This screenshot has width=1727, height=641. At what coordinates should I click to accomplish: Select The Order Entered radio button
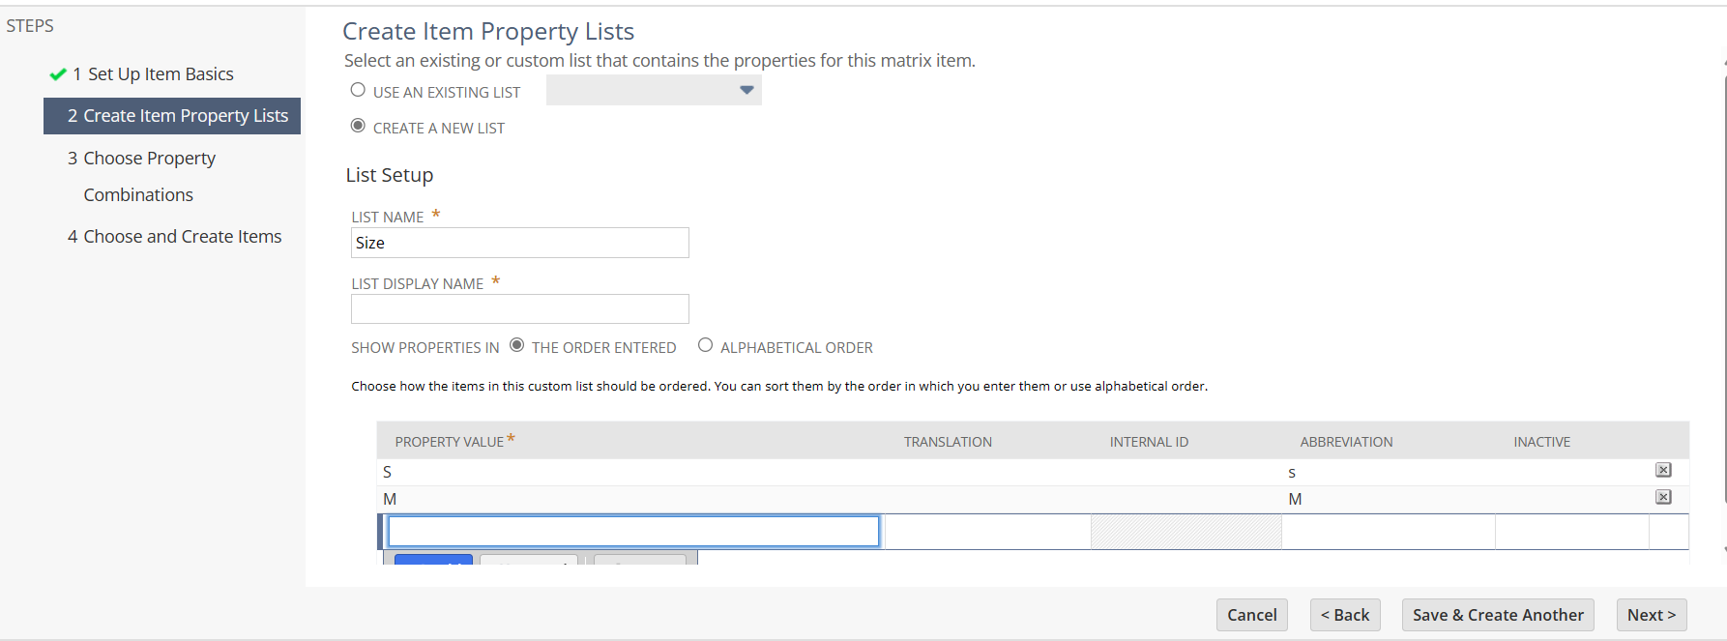pos(517,345)
